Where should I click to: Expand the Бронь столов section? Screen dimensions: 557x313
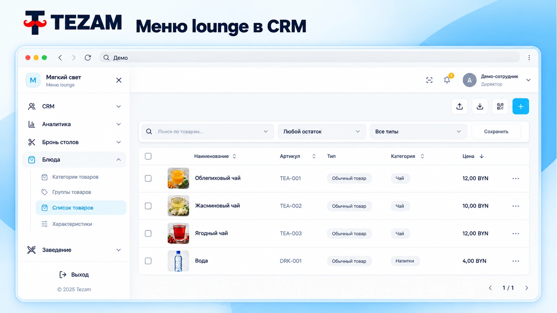[x=74, y=142]
